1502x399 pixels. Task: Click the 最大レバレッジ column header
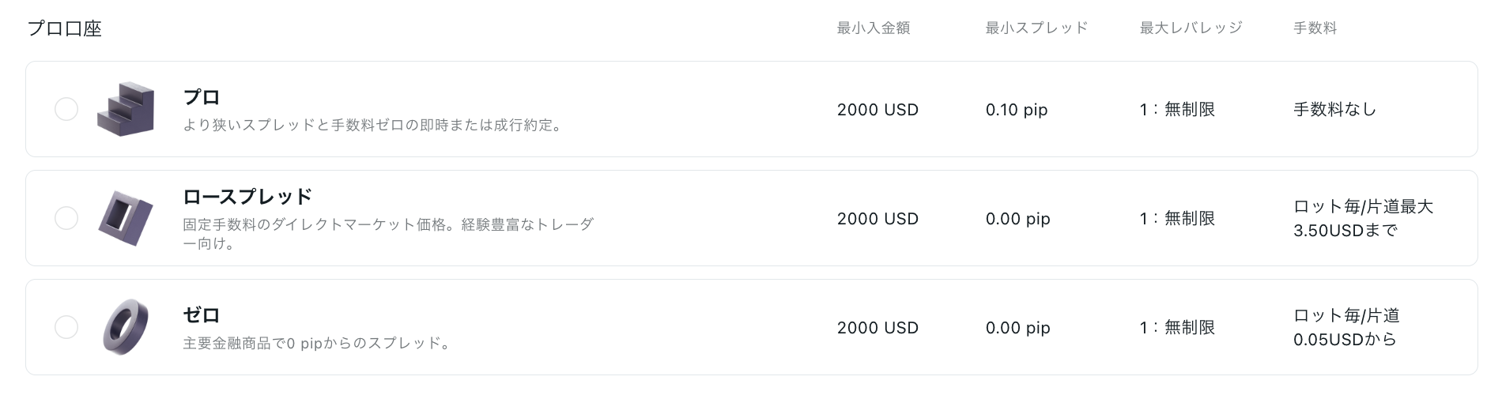pyautogui.click(x=1191, y=28)
